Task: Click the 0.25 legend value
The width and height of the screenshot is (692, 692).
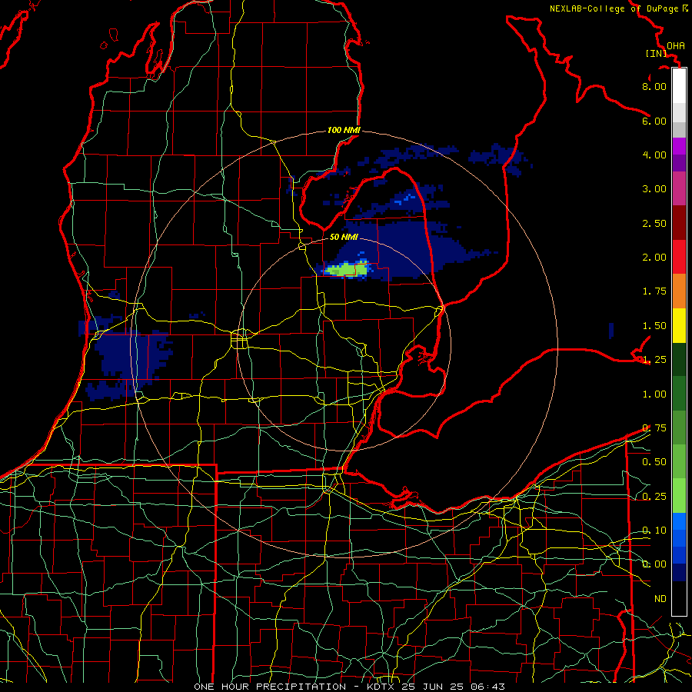Action: point(654,497)
